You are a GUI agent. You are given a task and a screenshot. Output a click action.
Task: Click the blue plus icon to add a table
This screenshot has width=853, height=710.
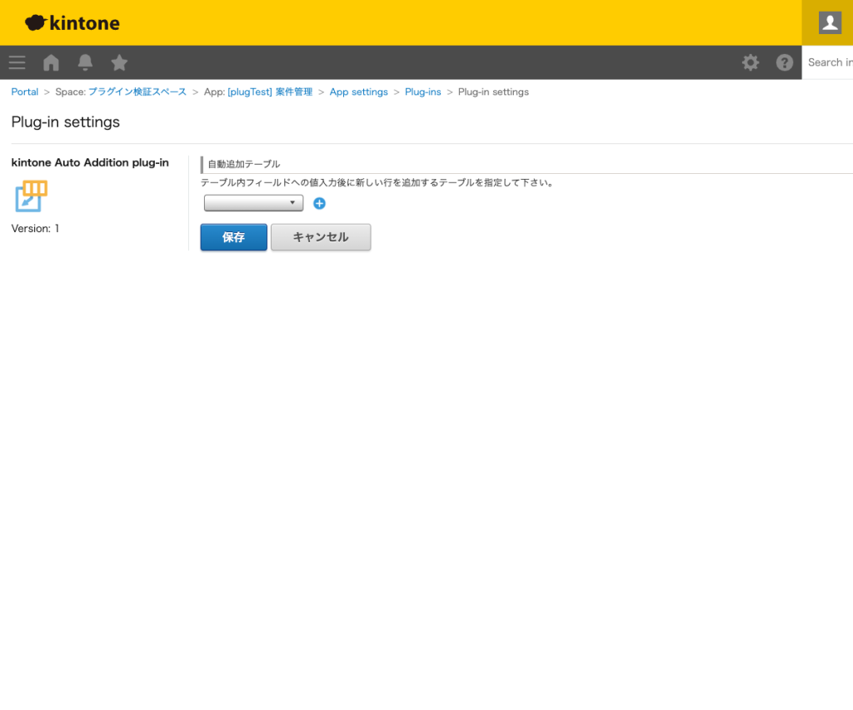319,203
